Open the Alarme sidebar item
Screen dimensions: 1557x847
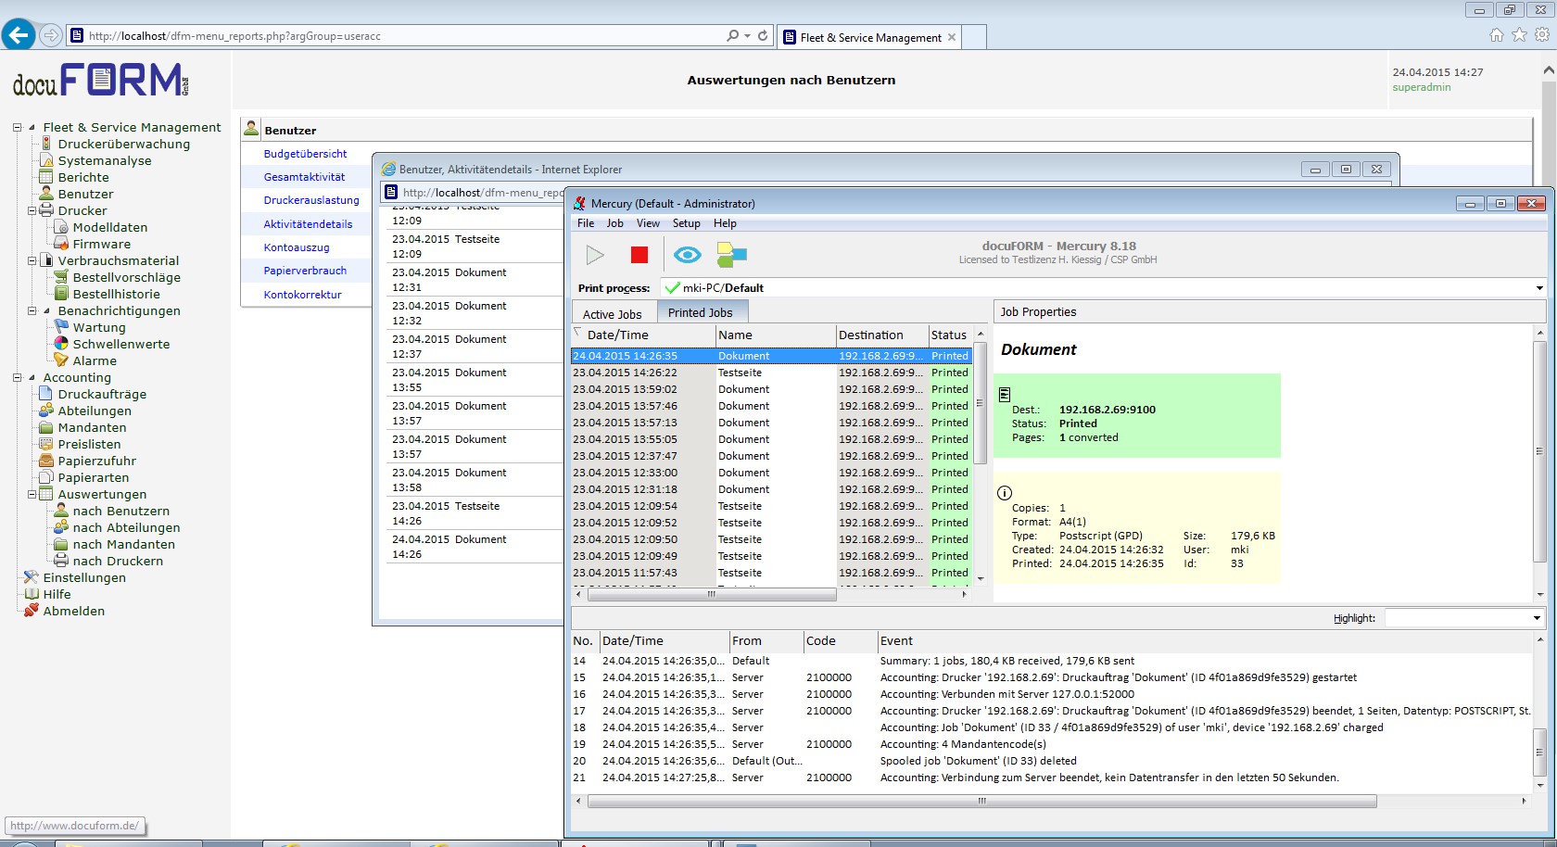[x=95, y=360]
